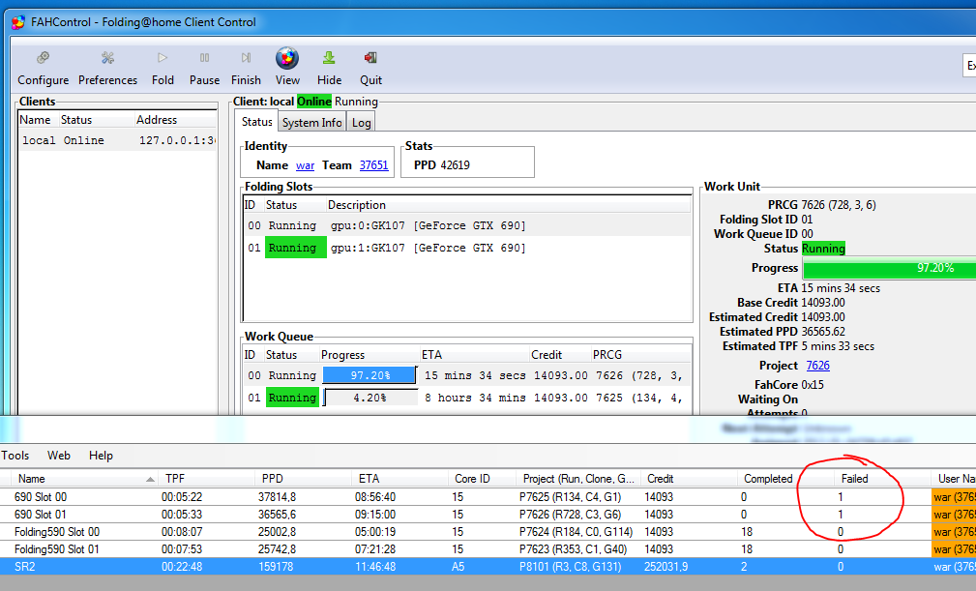Select folding slot 01 gpu:1 row

[467, 248]
